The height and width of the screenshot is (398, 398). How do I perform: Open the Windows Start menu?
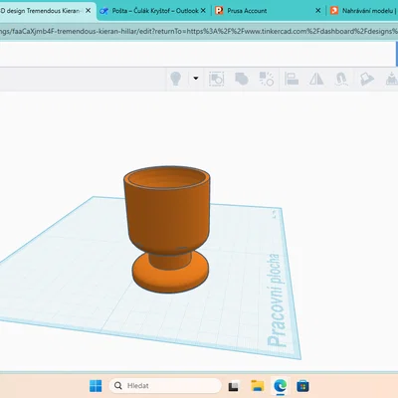96,386
